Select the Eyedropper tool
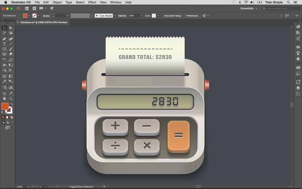The image size is (302, 189). pyautogui.click(x=4, y=81)
